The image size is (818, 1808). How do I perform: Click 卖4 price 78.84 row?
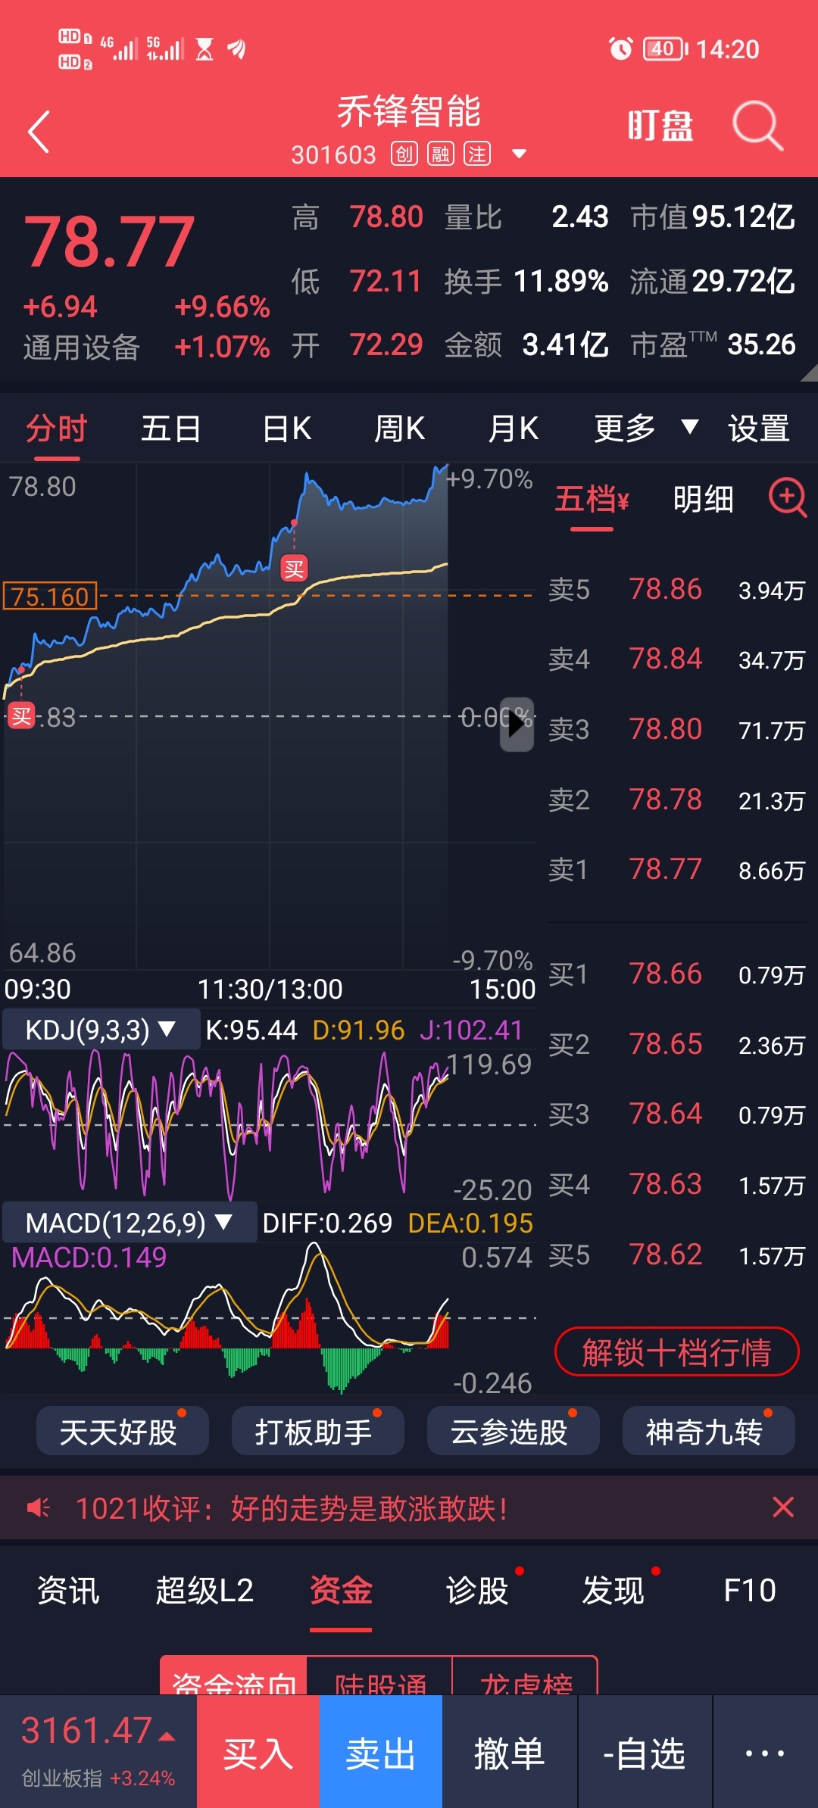click(x=677, y=659)
